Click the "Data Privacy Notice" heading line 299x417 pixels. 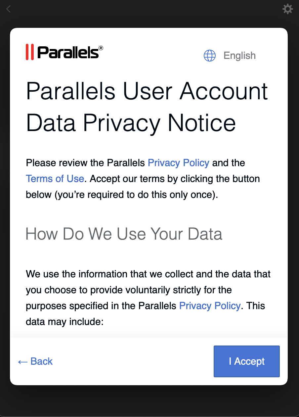(131, 123)
